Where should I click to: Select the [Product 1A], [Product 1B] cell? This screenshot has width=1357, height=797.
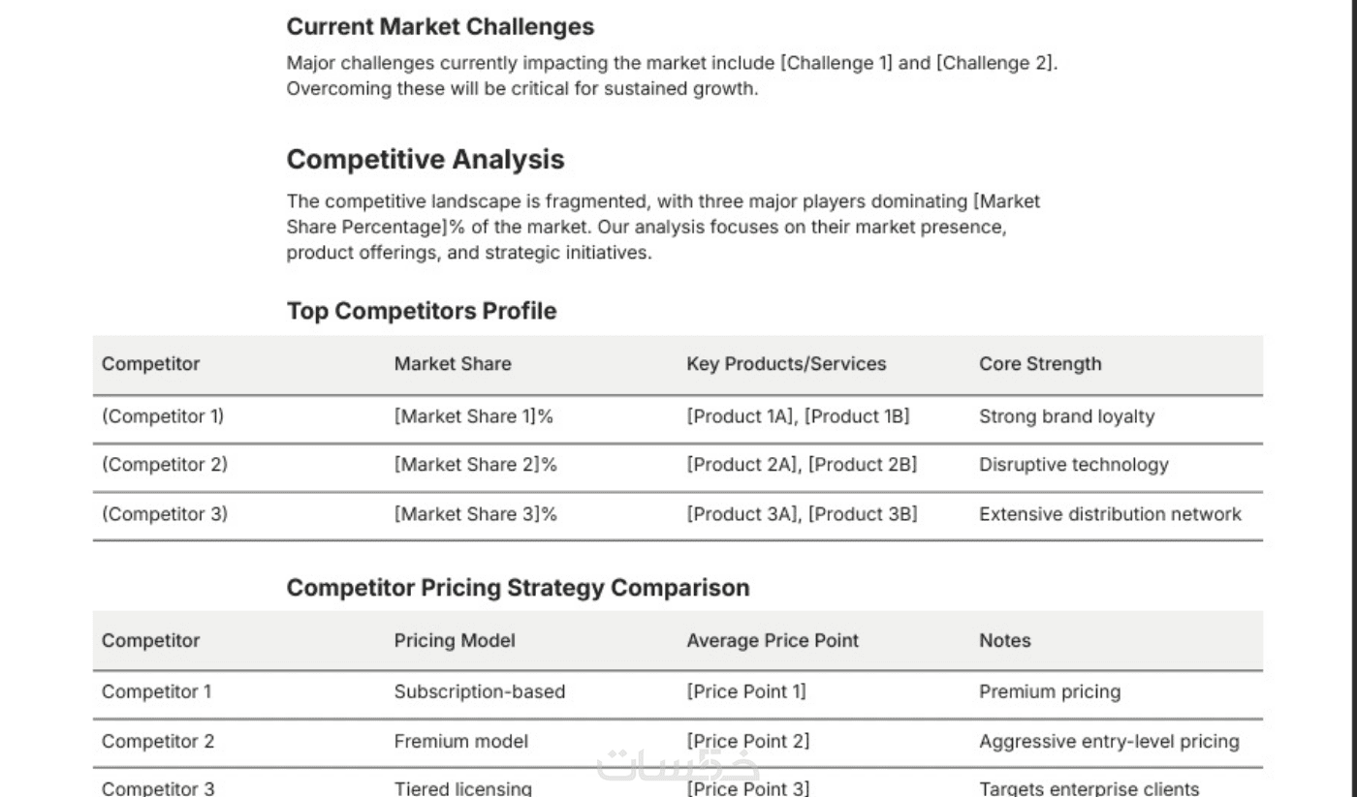[x=798, y=416]
